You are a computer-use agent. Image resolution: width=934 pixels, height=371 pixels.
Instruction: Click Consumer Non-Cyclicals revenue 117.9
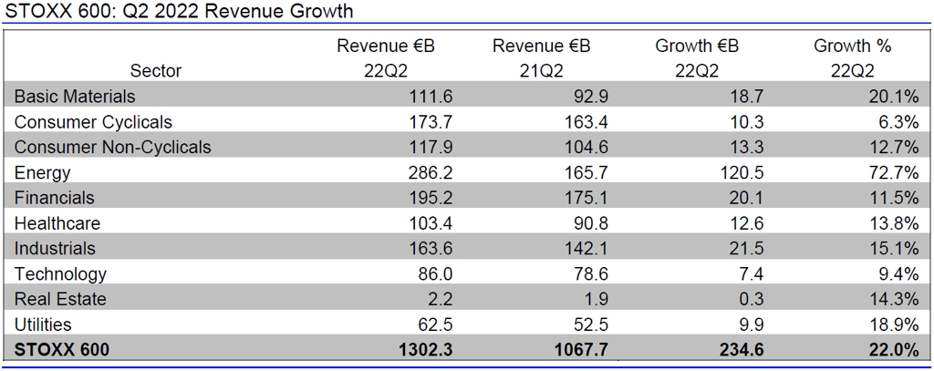(x=429, y=147)
